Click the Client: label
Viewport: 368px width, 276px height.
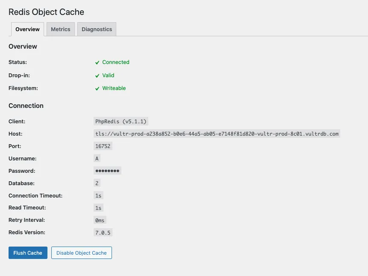(x=17, y=122)
